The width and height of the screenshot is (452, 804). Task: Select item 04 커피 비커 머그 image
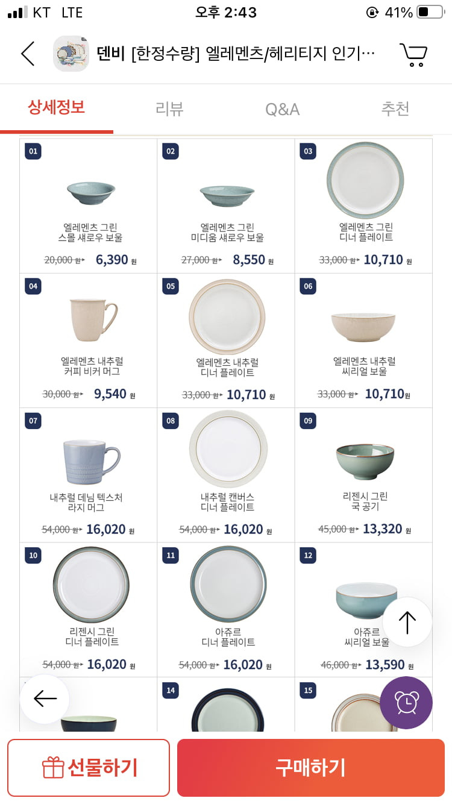pyautogui.click(x=92, y=319)
